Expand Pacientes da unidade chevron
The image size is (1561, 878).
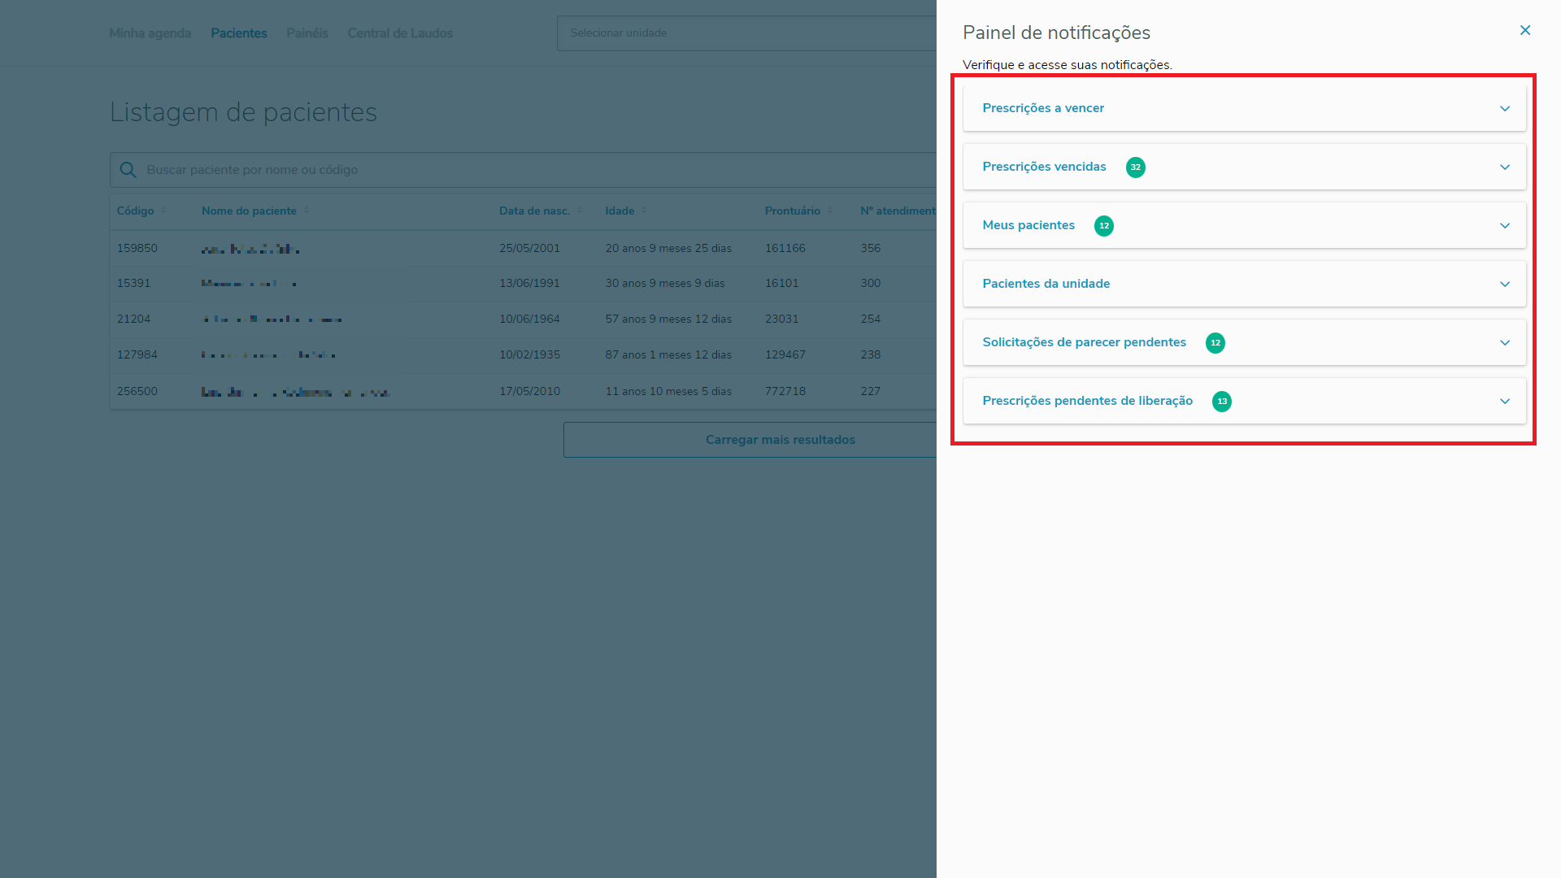(x=1504, y=285)
